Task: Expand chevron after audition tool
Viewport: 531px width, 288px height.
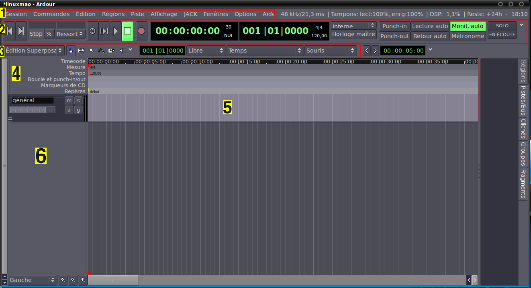Action: coord(130,49)
